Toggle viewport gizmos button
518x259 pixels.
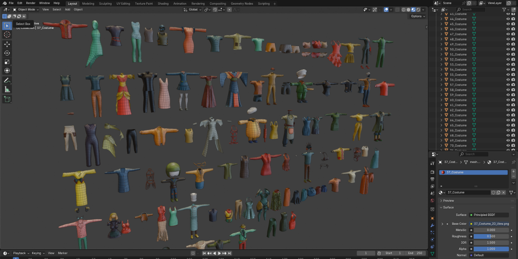click(375, 9)
